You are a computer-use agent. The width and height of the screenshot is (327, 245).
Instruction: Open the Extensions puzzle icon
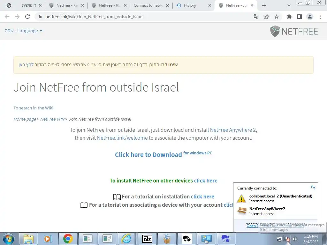(x=289, y=17)
